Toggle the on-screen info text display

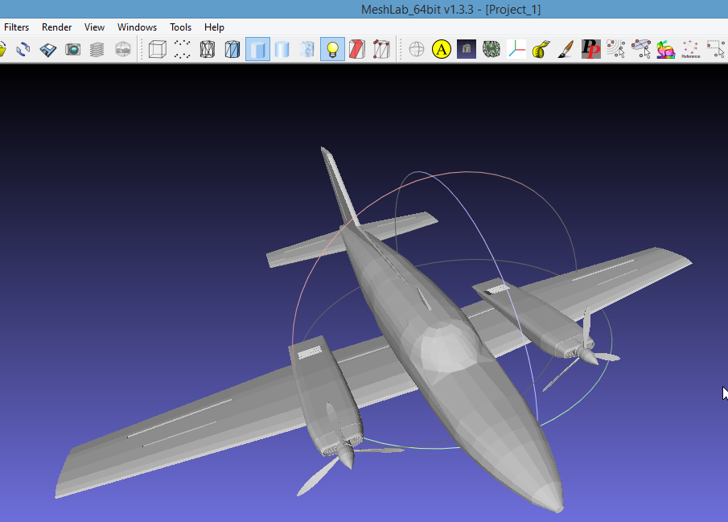click(441, 49)
